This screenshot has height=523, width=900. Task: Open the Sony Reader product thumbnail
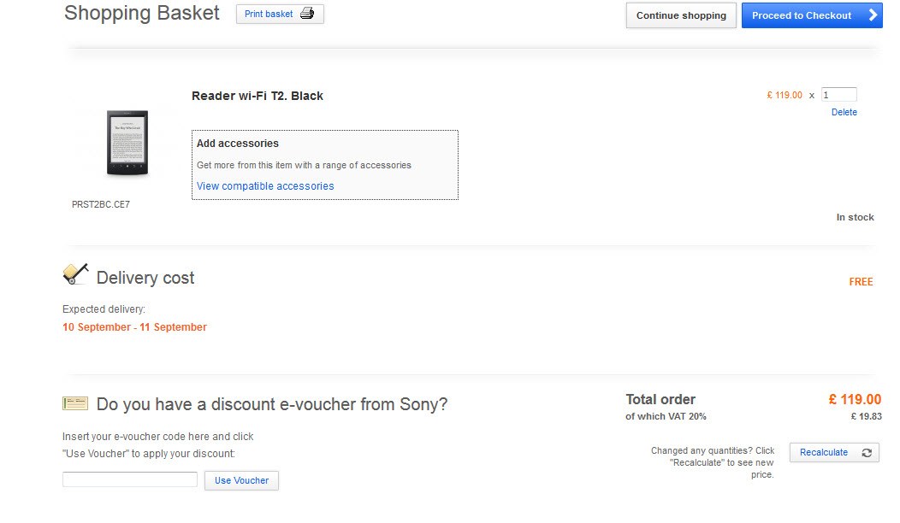(x=127, y=144)
